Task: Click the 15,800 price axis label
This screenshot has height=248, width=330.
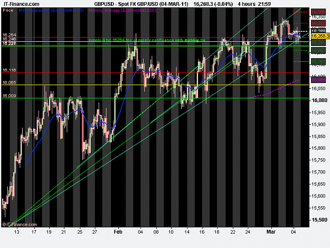Action: (319, 148)
